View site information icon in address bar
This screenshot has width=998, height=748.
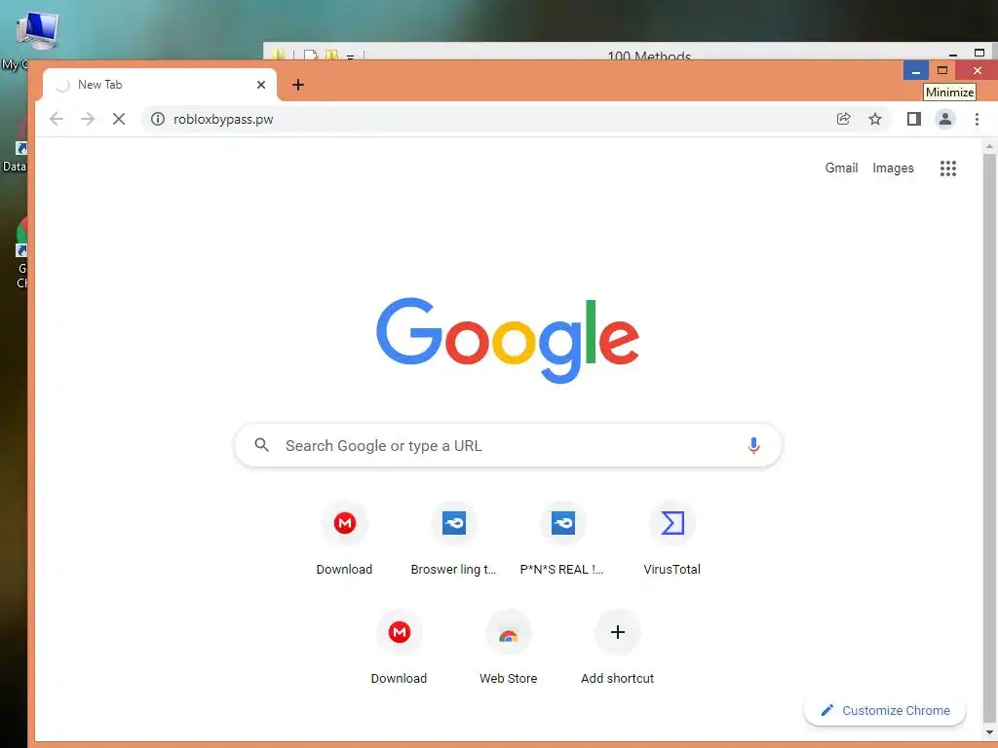click(158, 119)
